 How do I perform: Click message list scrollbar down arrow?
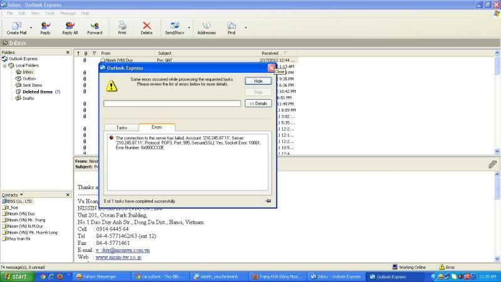497,151
